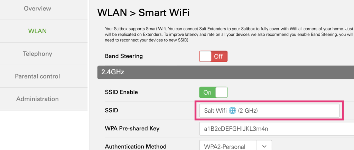Open the WPA2-Personal authentication dropdown
354x150 pixels.
tap(228, 147)
